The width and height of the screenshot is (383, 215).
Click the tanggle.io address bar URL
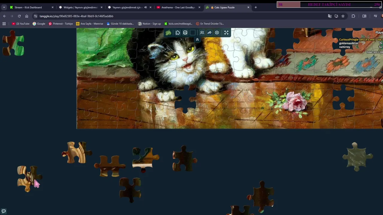tap(76, 16)
